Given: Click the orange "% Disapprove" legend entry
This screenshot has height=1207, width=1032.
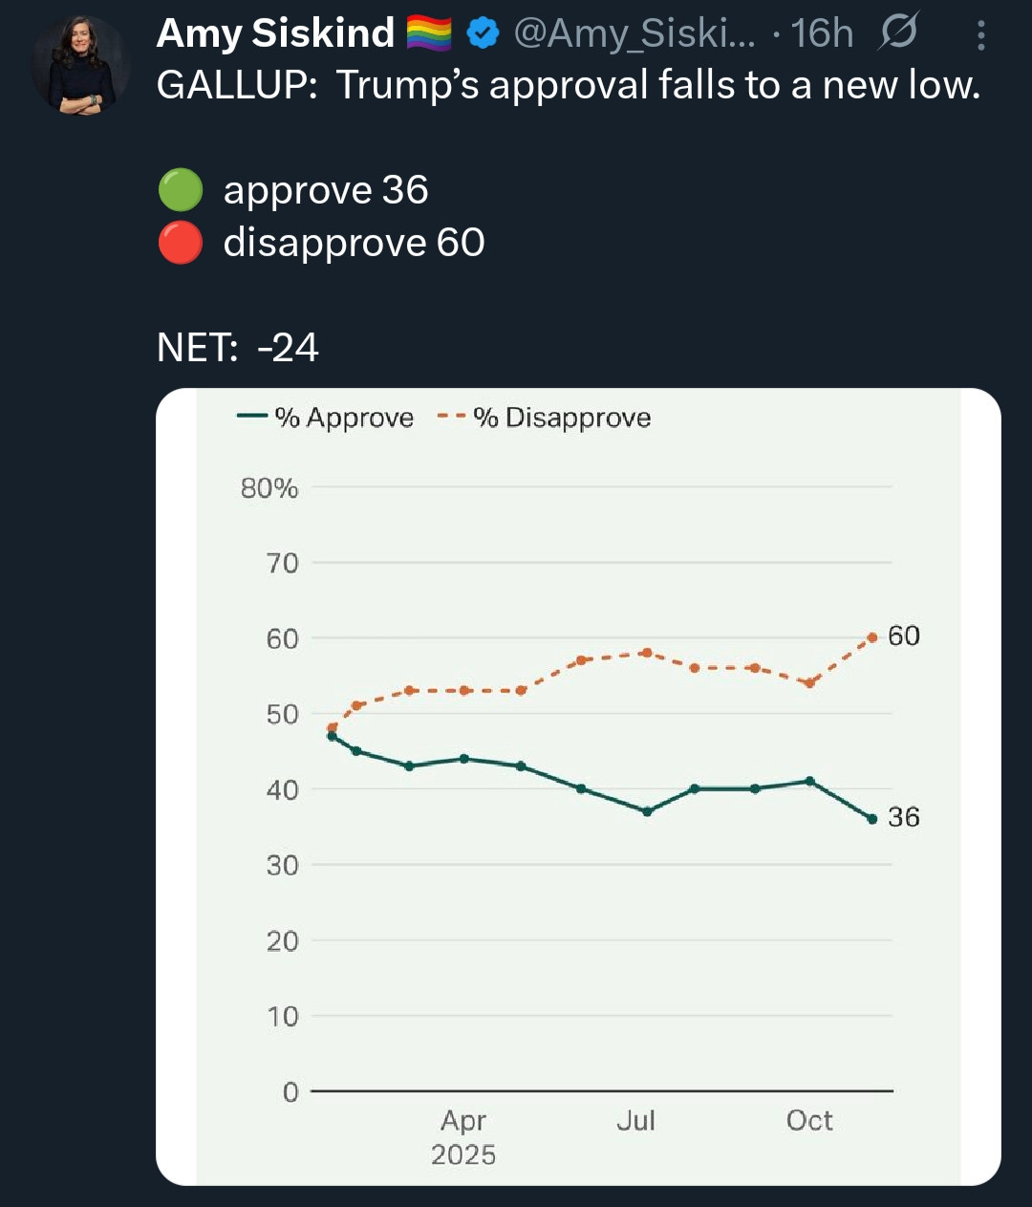Looking at the screenshot, I should click(x=545, y=418).
